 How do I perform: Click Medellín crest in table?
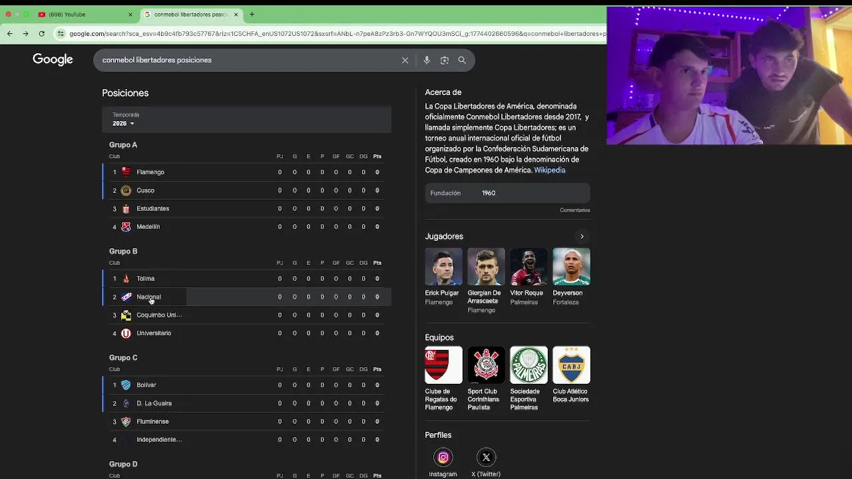point(126,226)
